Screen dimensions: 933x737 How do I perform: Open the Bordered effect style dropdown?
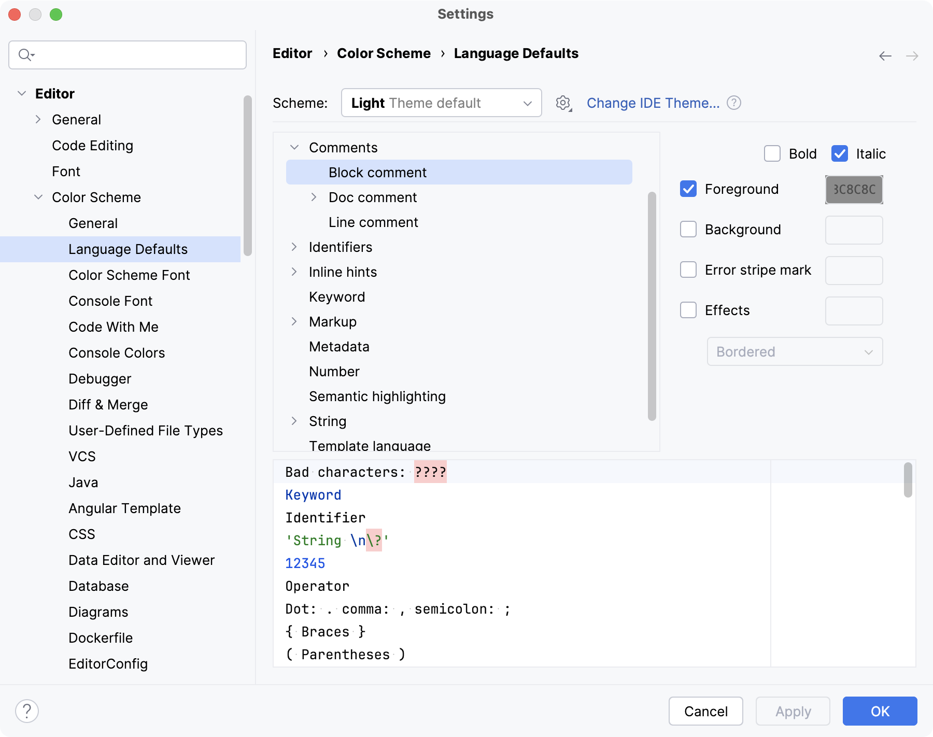pos(795,351)
